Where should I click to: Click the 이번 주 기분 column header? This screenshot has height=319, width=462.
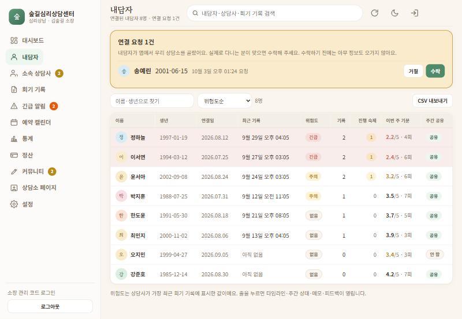(x=397, y=121)
